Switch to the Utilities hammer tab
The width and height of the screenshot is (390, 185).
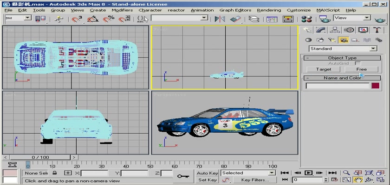(x=377, y=30)
